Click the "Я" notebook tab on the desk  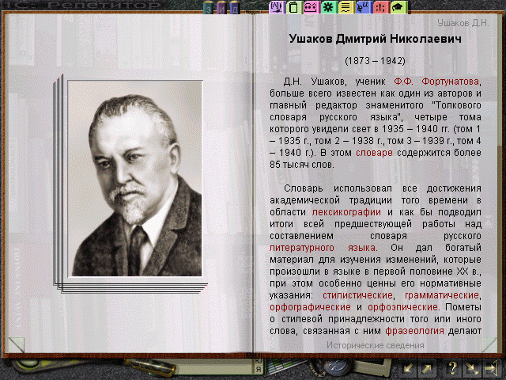pyautogui.click(x=259, y=370)
